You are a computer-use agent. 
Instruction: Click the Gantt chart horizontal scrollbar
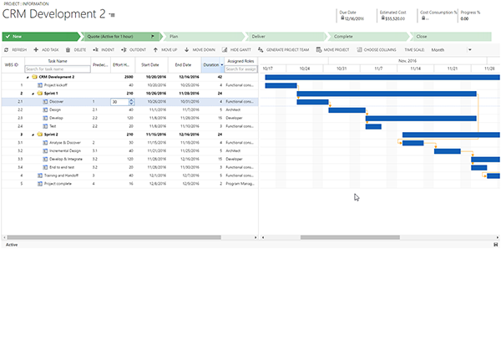tap(350, 237)
